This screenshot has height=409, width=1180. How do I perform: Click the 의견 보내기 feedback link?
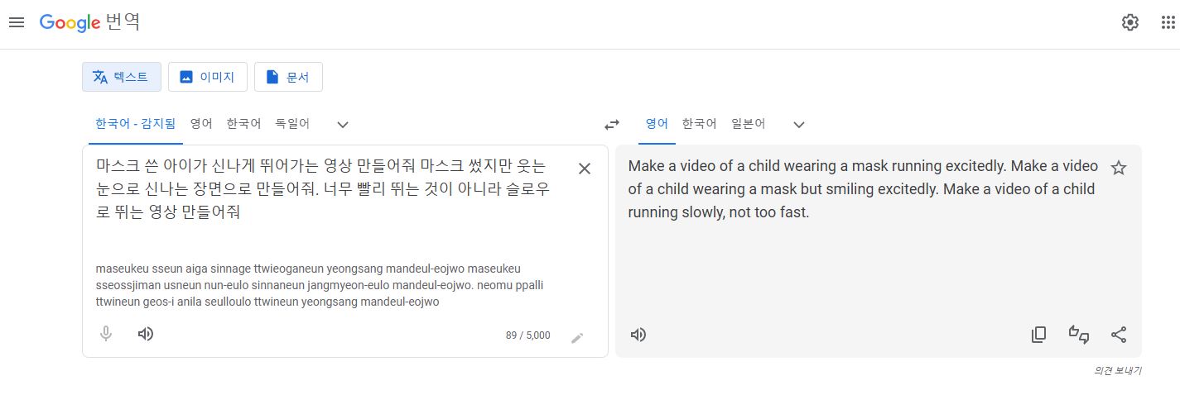pyautogui.click(x=1118, y=370)
